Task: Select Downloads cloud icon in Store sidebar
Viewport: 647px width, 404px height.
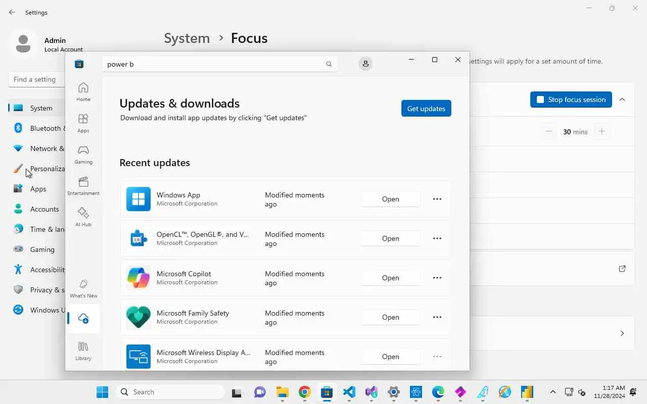Action: coord(83,319)
